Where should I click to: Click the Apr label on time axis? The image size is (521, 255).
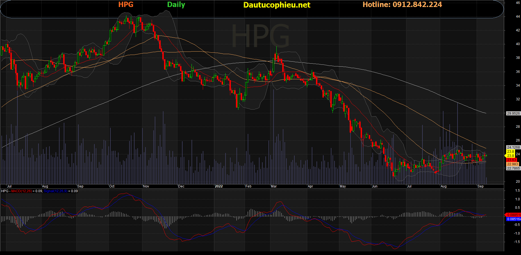tap(310, 186)
